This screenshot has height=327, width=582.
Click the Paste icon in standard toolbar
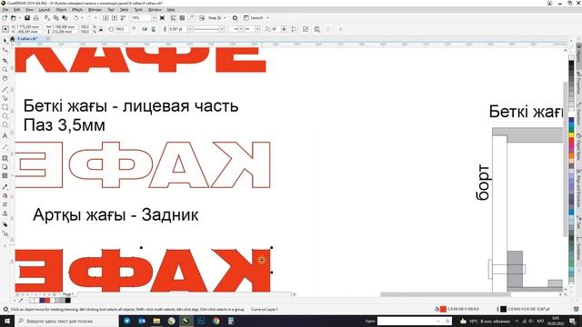coord(65,18)
